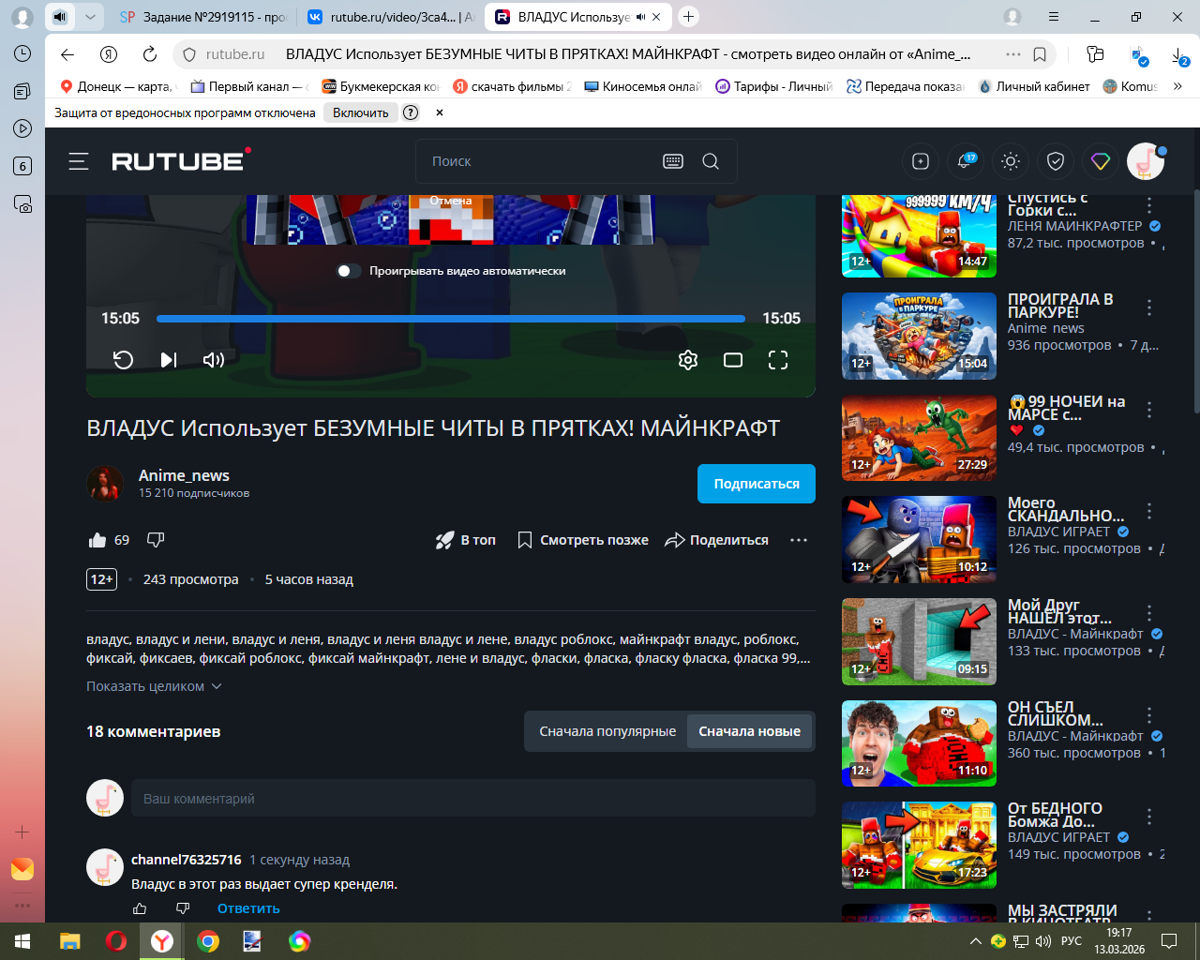The width and height of the screenshot is (1200, 960).
Task: Click the 'Ваш комментарий' input field
Action: tap(473, 799)
